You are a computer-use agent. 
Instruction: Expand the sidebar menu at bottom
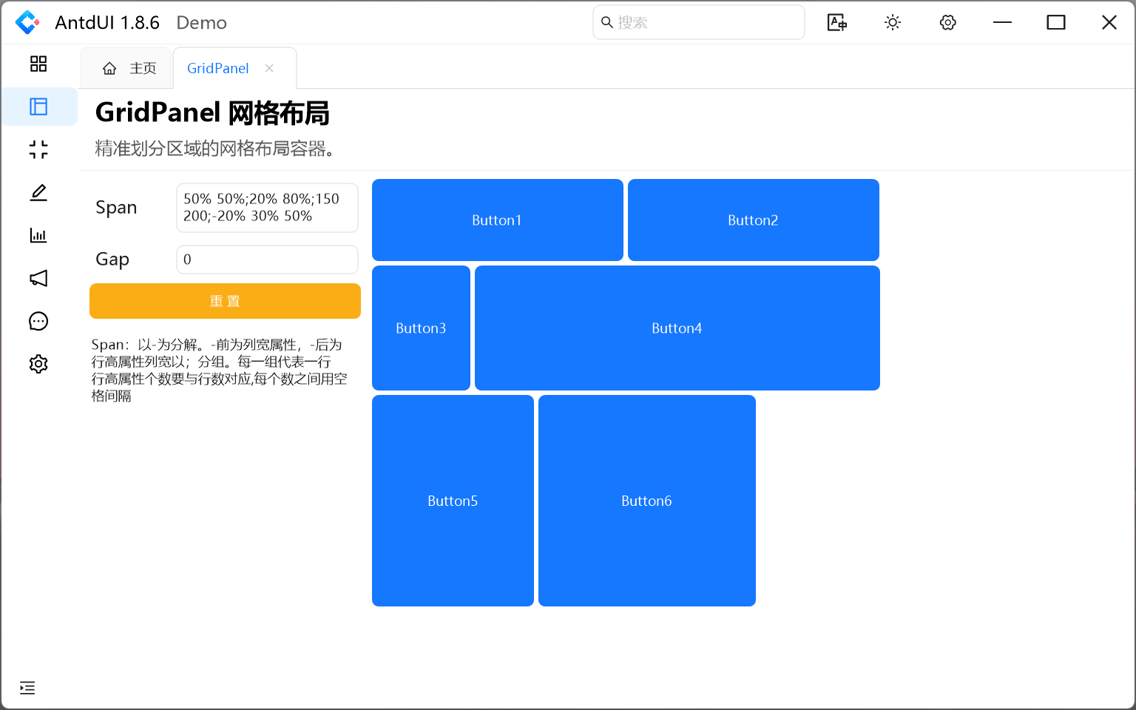click(x=27, y=688)
